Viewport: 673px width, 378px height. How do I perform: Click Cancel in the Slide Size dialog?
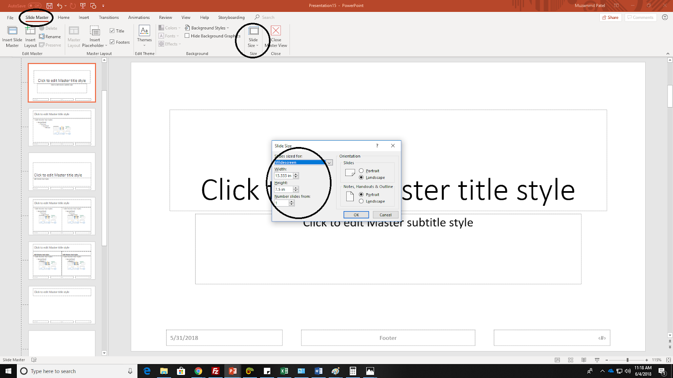386,215
